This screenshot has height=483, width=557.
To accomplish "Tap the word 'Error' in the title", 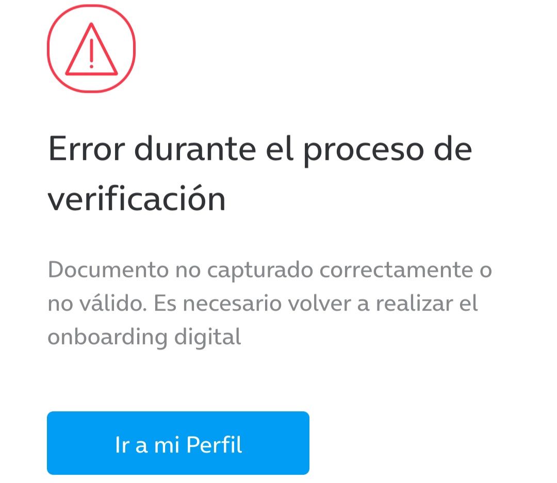I will point(86,149).
